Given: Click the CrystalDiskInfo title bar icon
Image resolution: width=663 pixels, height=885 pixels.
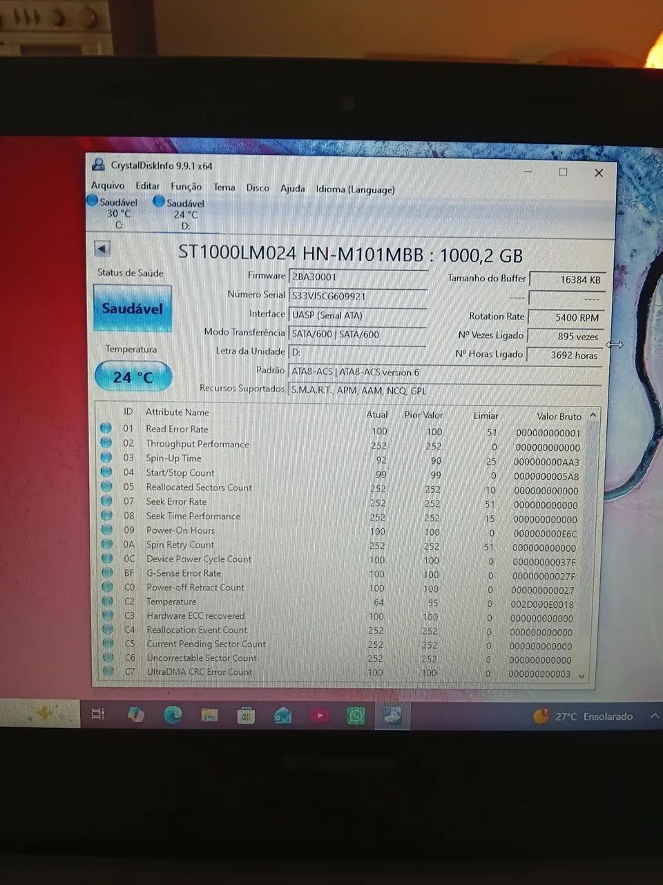Looking at the screenshot, I should point(98,165).
